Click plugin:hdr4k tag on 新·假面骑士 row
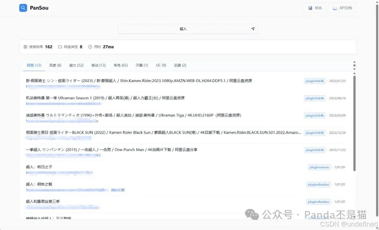This screenshot has width=379, height=230. (x=315, y=81)
